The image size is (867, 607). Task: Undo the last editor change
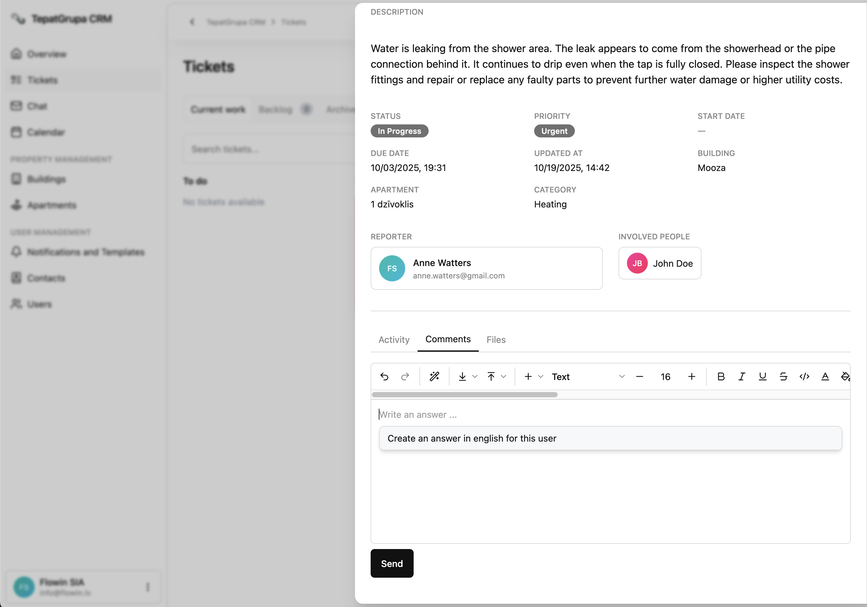coord(384,376)
